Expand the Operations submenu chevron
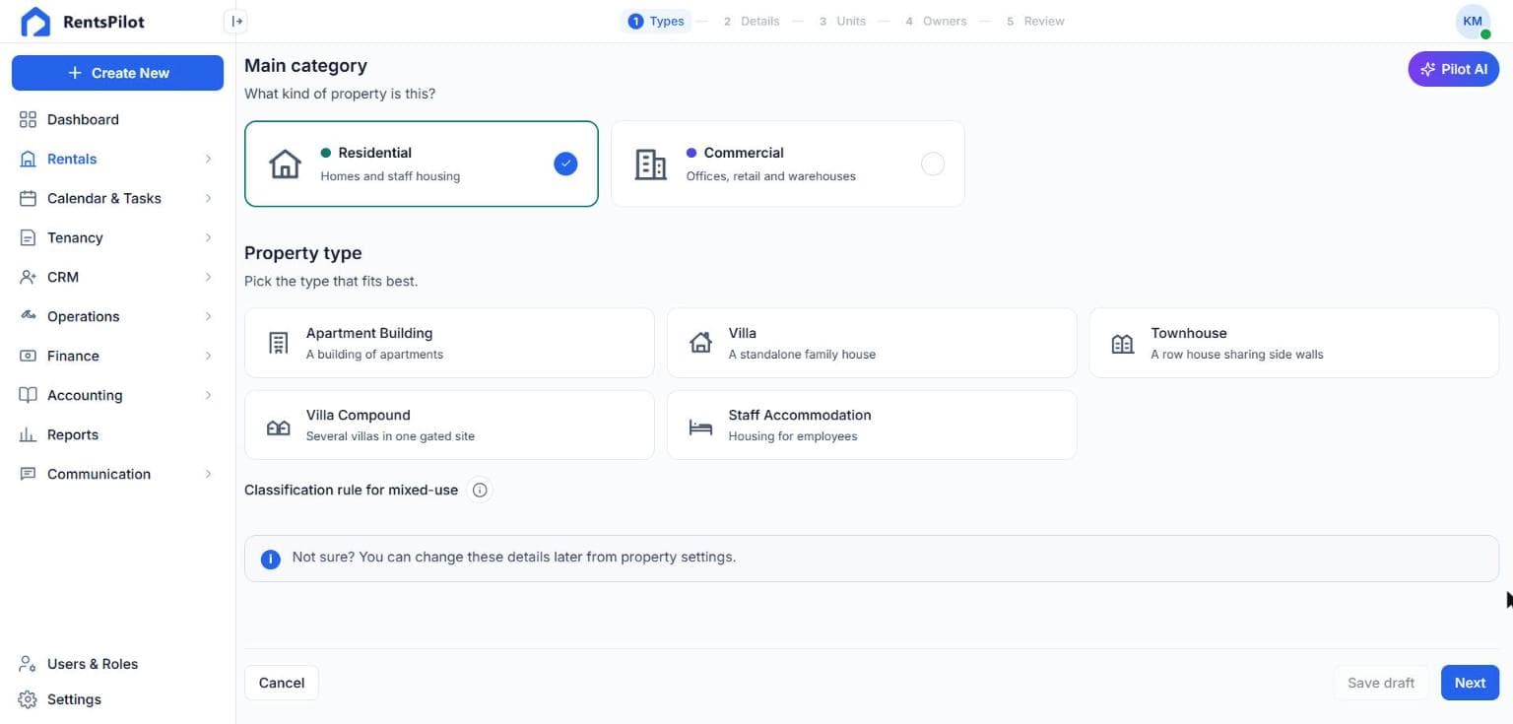This screenshot has height=724, width=1513. click(208, 316)
